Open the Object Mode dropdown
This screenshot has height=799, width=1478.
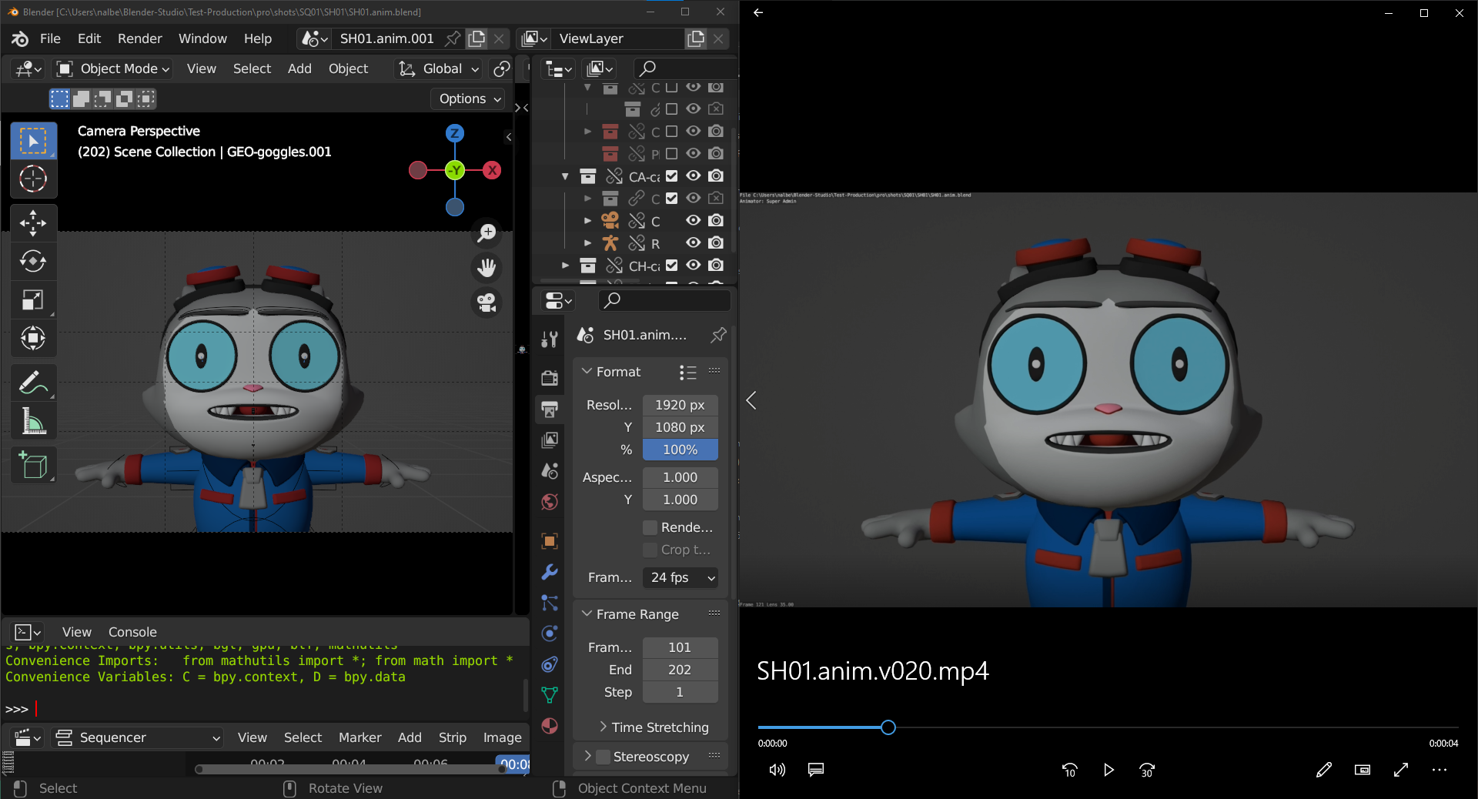tap(113, 69)
